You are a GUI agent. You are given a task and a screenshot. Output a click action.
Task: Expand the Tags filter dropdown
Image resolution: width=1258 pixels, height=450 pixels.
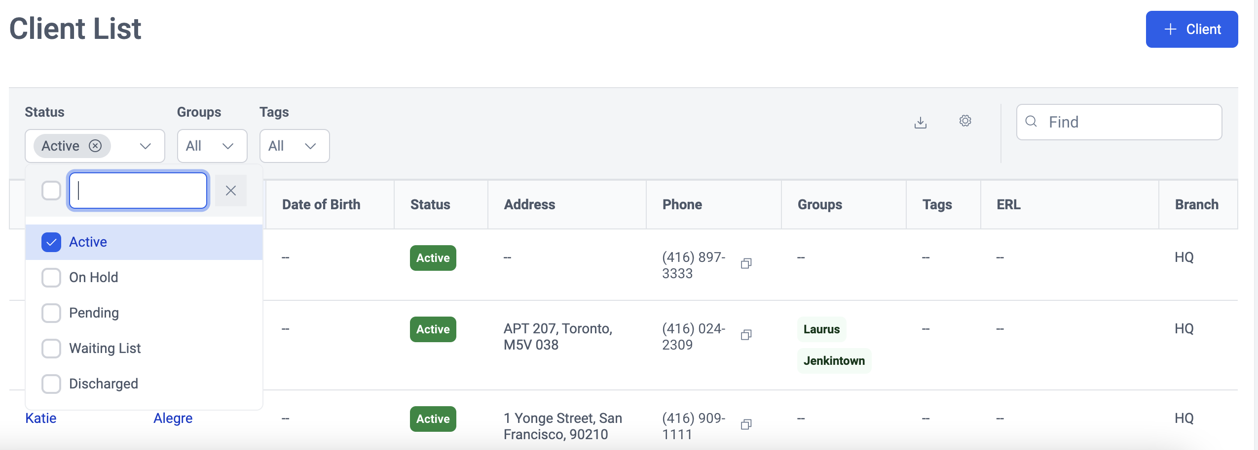tap(294, 146)
